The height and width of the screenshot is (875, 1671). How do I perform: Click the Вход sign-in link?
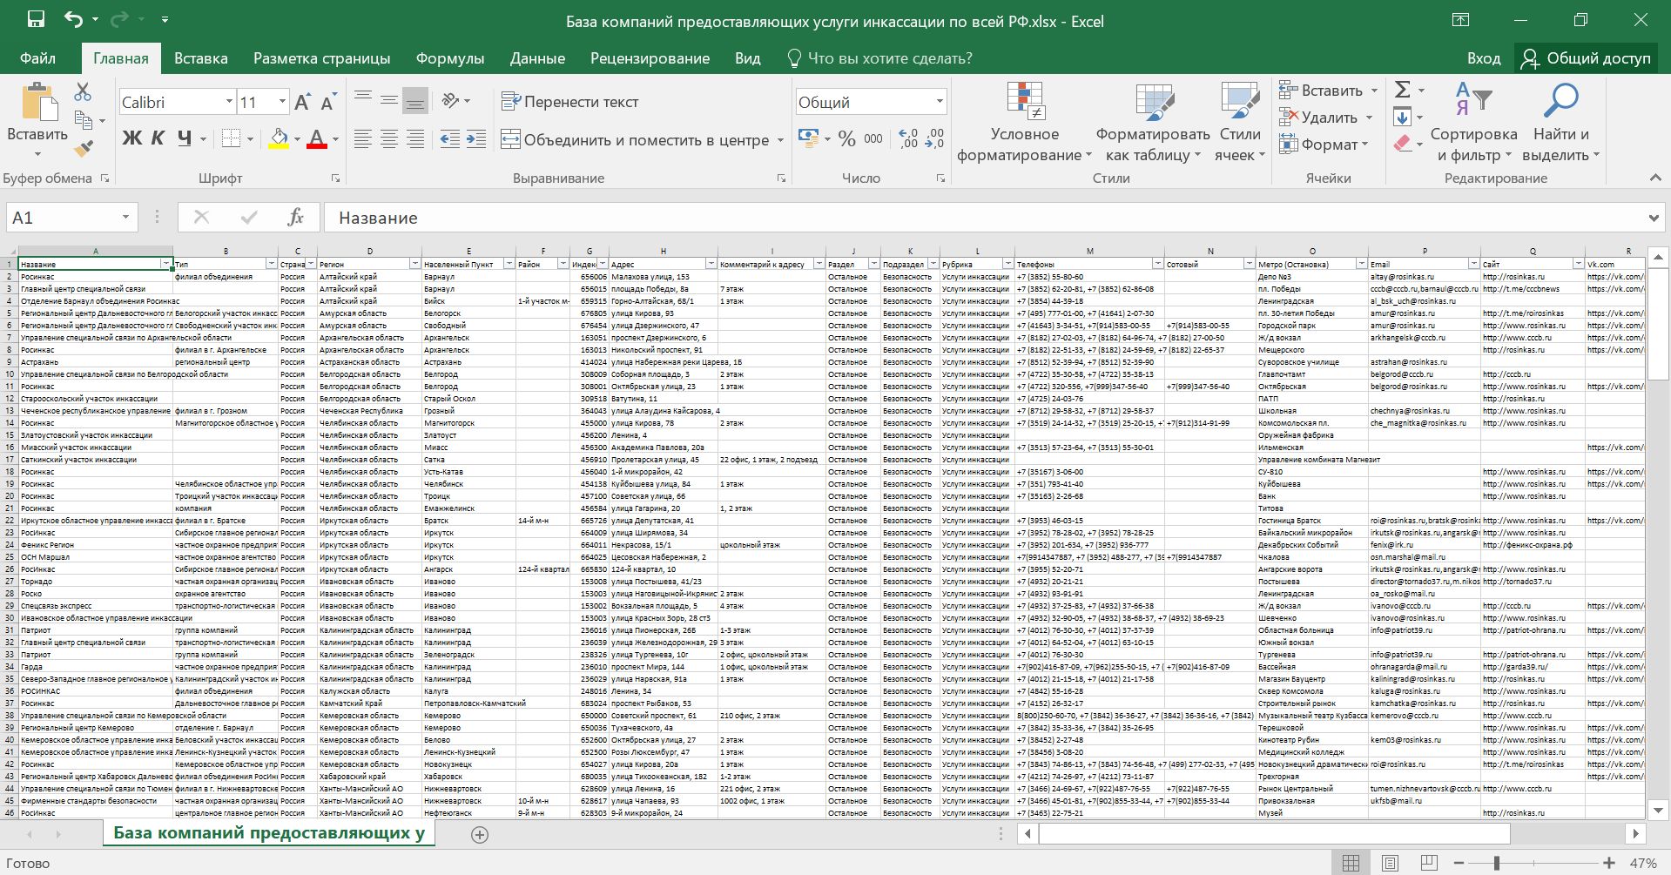click(1483, 58)
